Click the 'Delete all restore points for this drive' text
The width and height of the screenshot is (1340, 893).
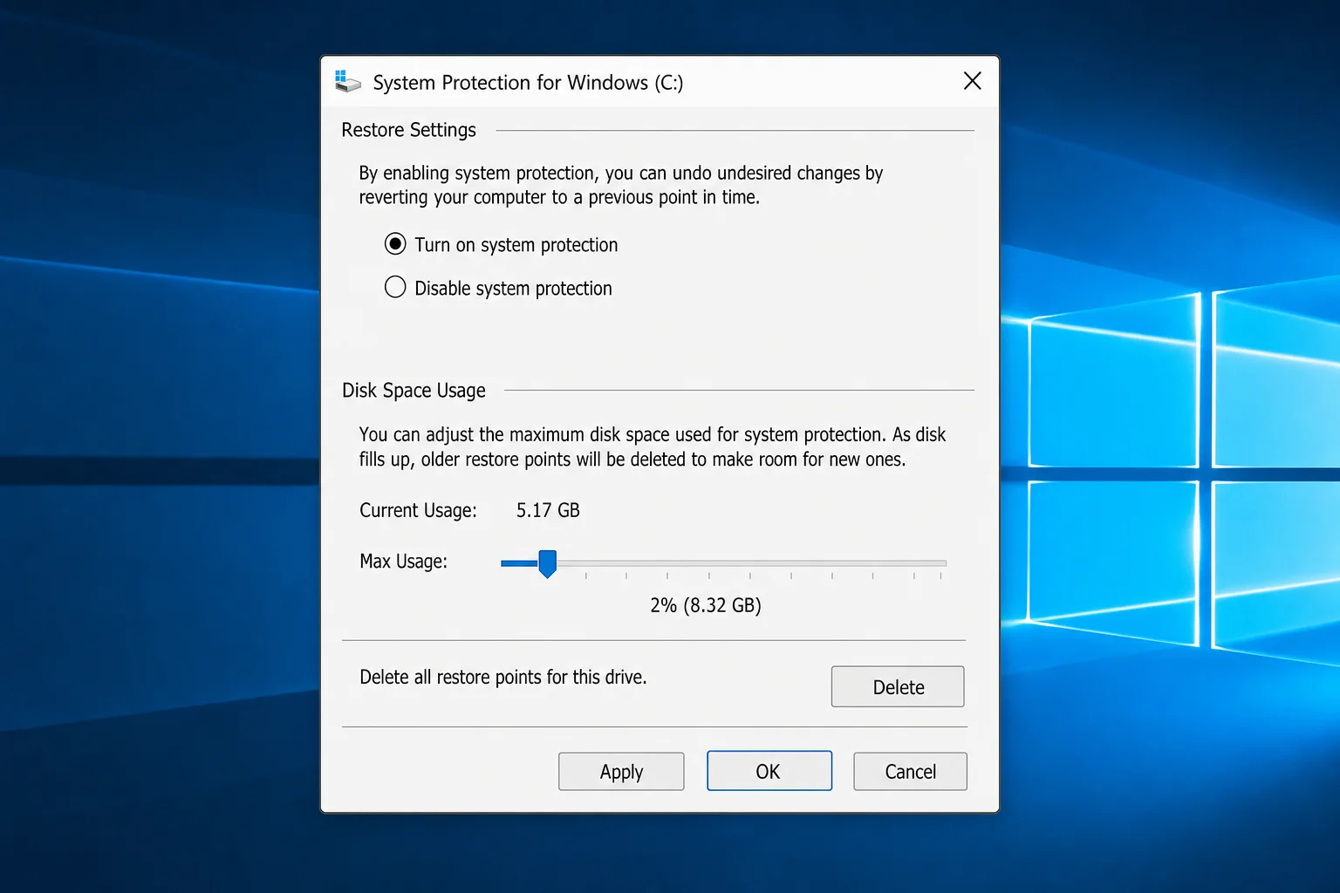click(x=503, y=677)
